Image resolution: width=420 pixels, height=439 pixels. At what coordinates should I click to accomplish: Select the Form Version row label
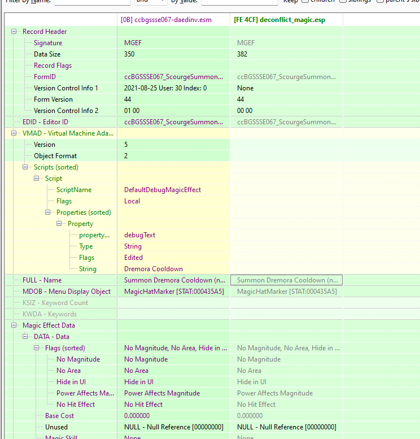point(53,99)
